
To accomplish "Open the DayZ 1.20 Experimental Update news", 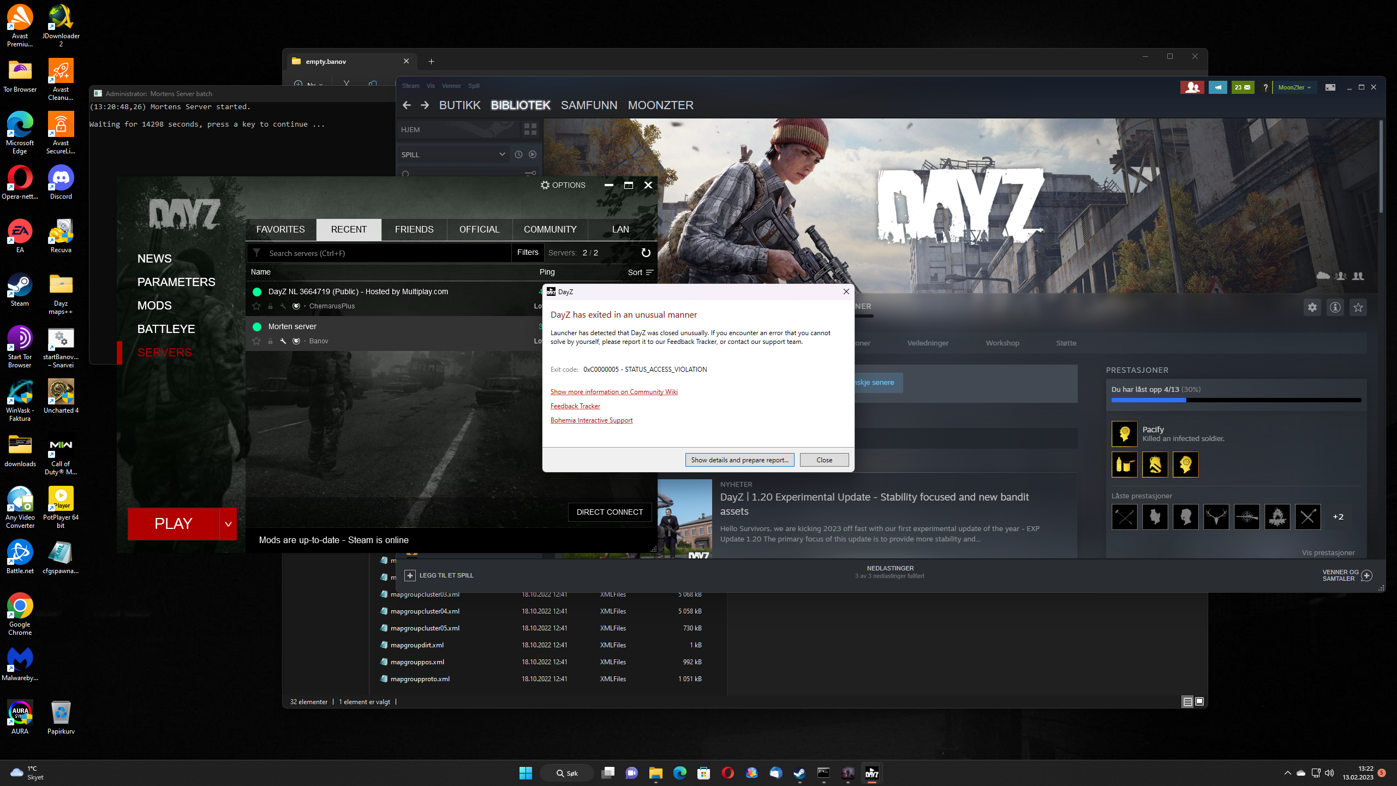I will click(x=874, y=504).
